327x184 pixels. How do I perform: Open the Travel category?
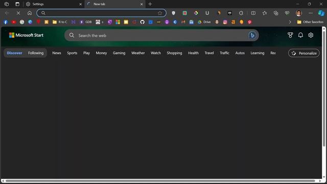pos(209,53)
